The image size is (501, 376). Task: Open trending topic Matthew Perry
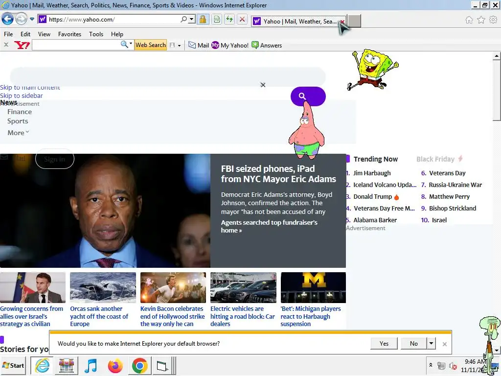(x=449, y=197)
